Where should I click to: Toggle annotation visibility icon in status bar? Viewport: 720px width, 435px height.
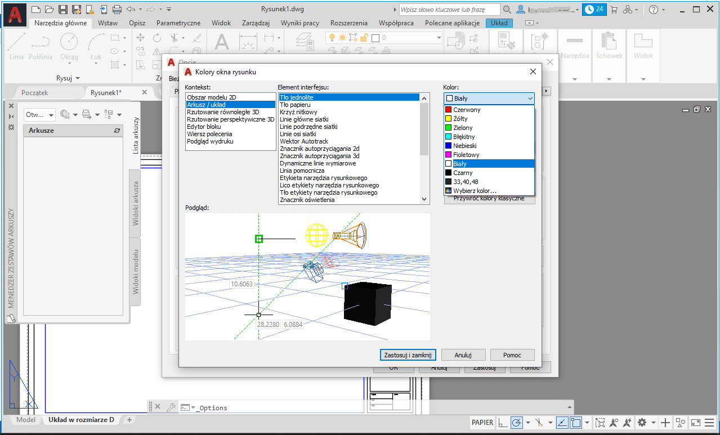click(614, 422)
